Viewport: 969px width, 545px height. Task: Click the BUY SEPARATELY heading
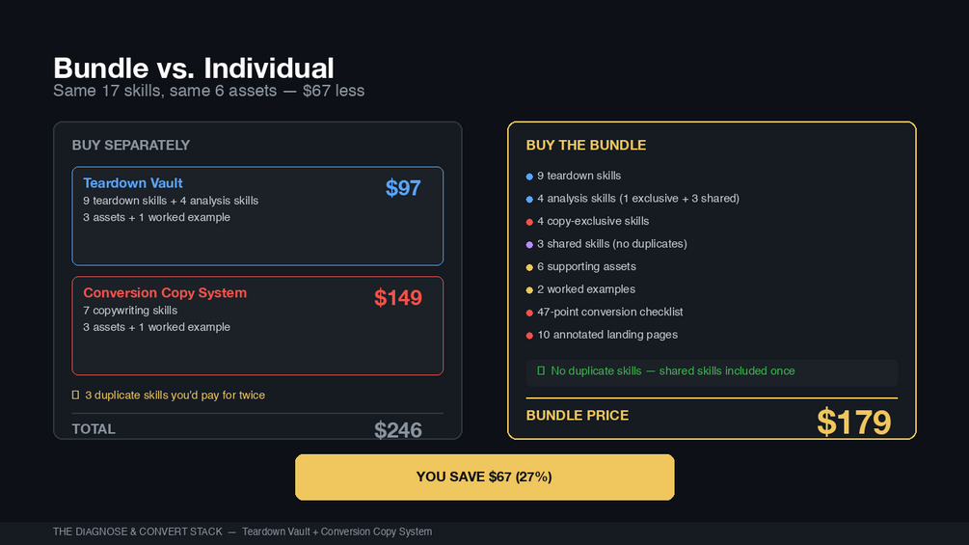tap(131, 146)
